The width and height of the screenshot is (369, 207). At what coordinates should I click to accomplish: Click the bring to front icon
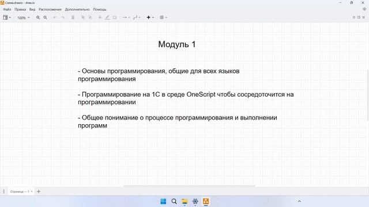(83, 18)
